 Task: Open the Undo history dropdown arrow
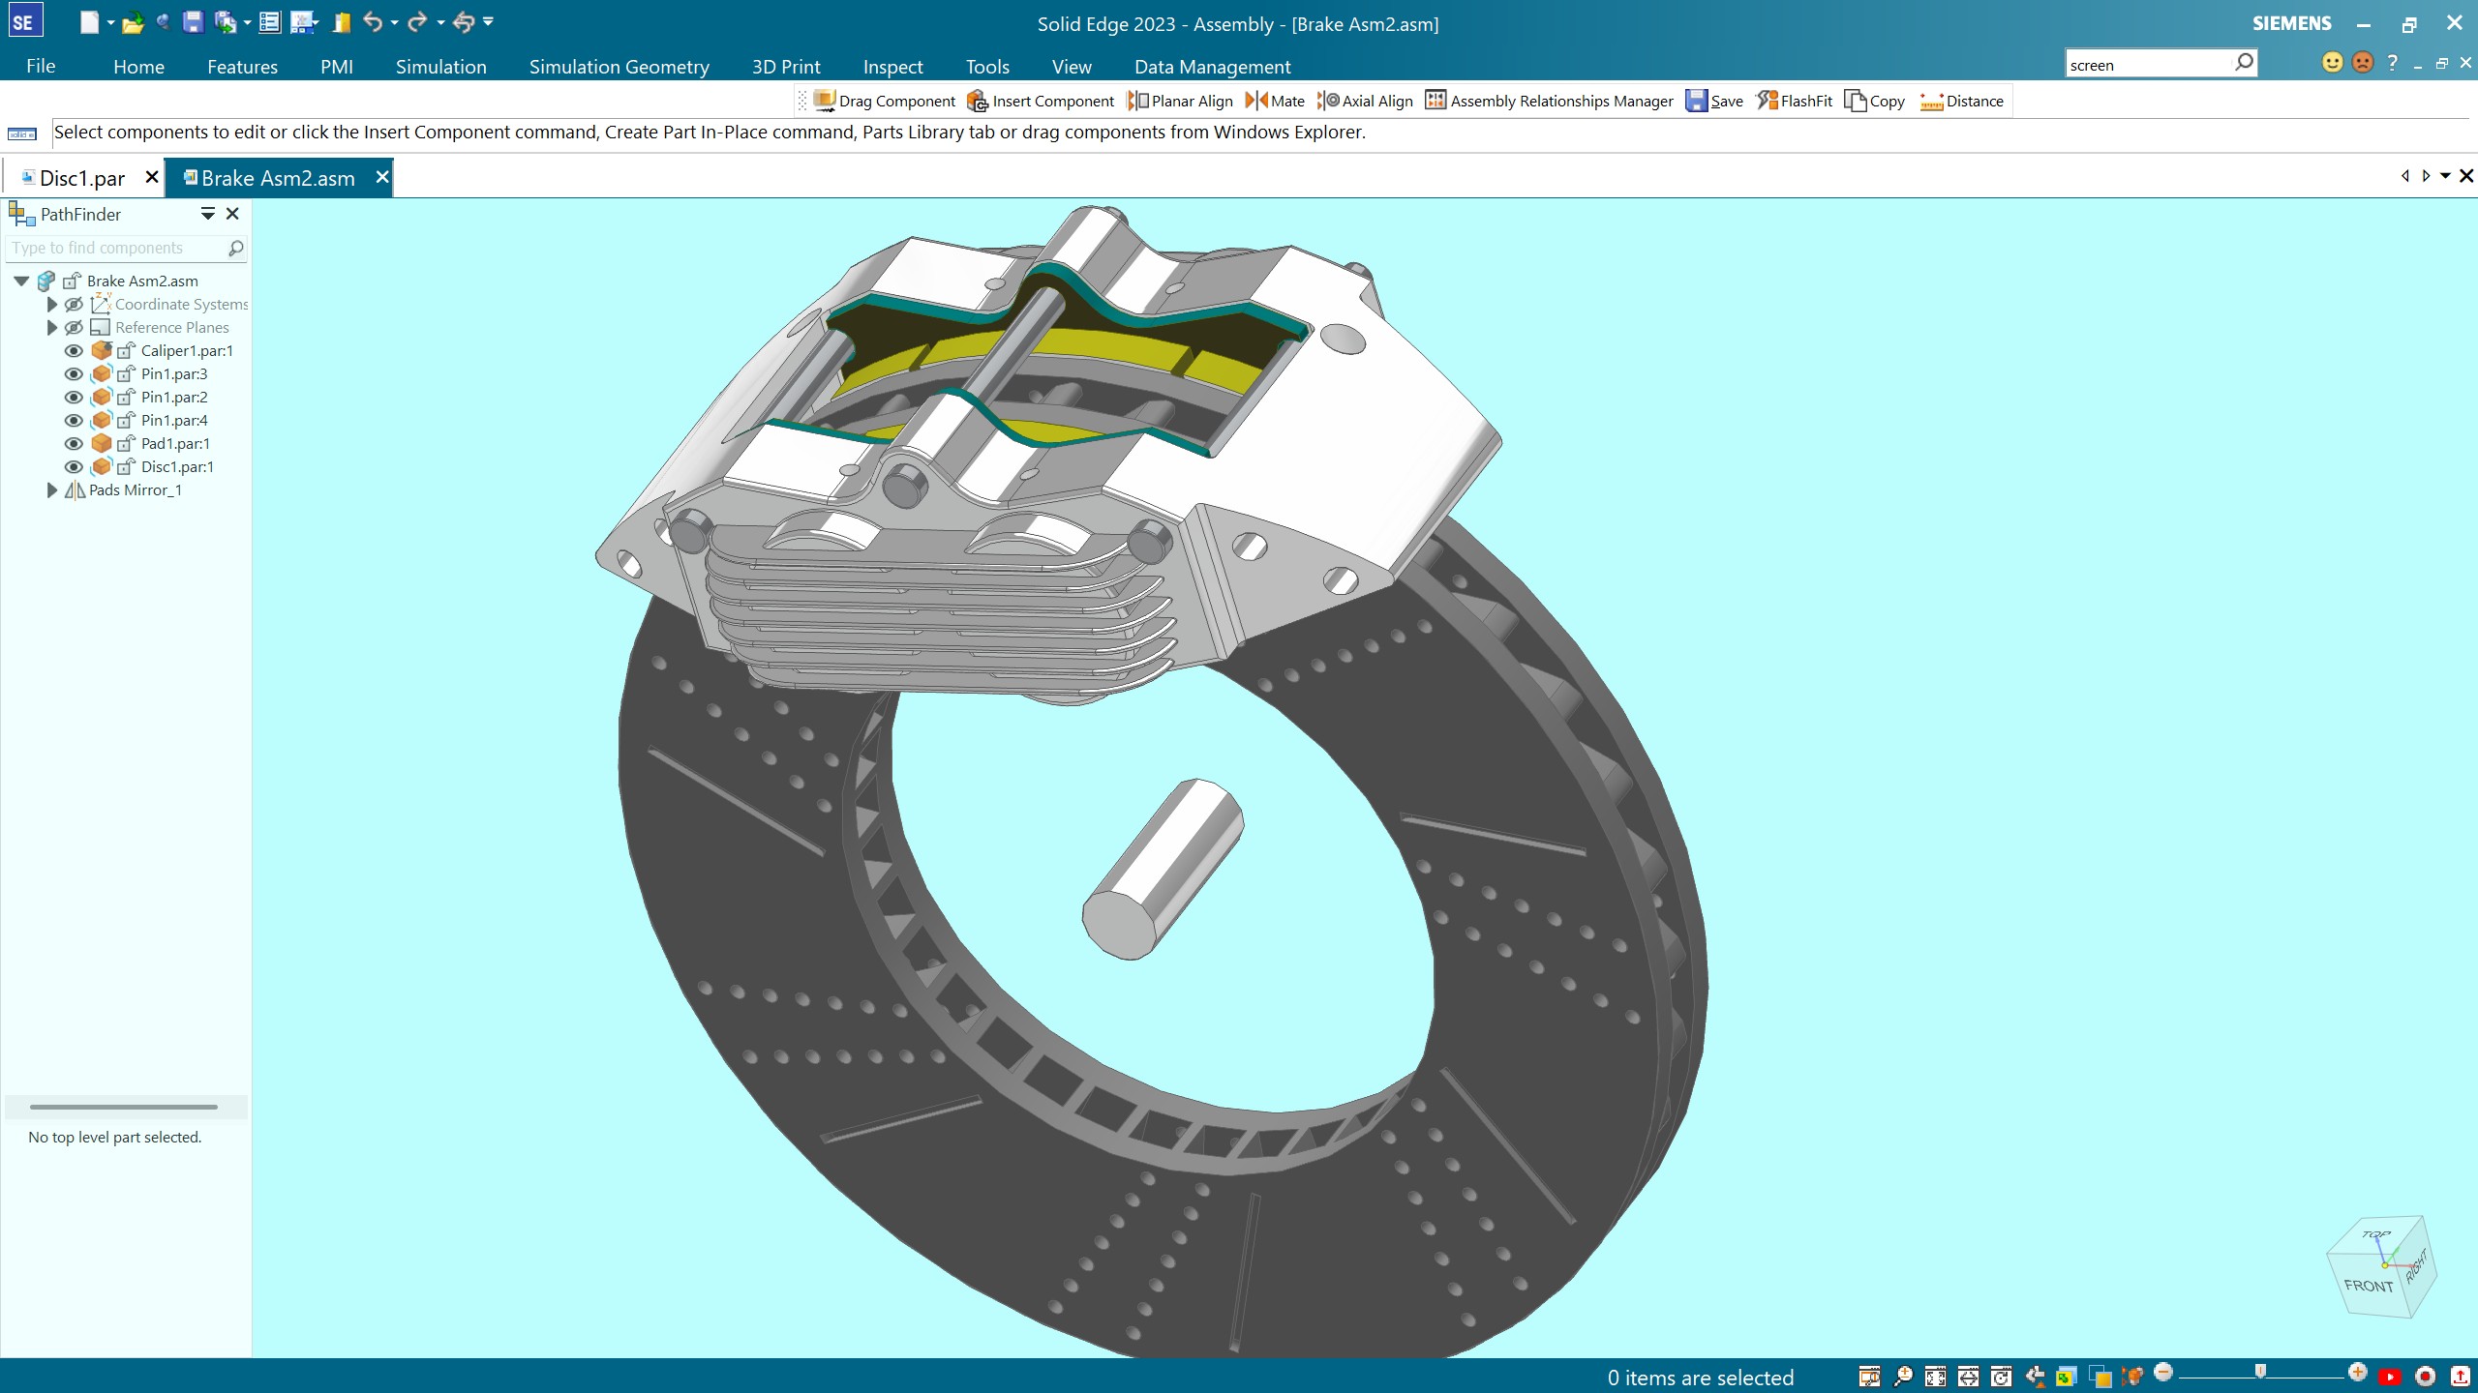pos(394,22)
